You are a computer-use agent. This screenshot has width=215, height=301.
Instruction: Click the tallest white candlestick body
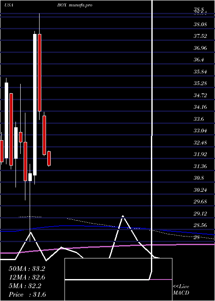point(35,104)
